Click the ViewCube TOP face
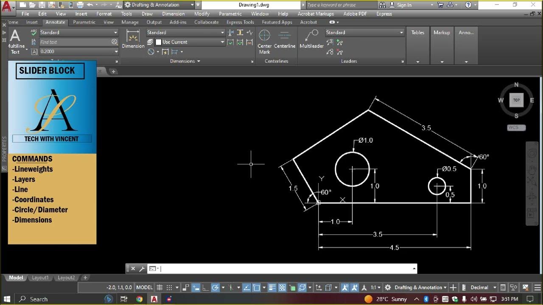 [516, 100]
